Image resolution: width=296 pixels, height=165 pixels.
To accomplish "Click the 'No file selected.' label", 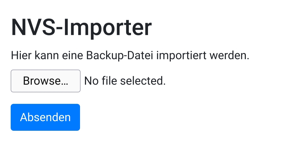I will point(125,81).
